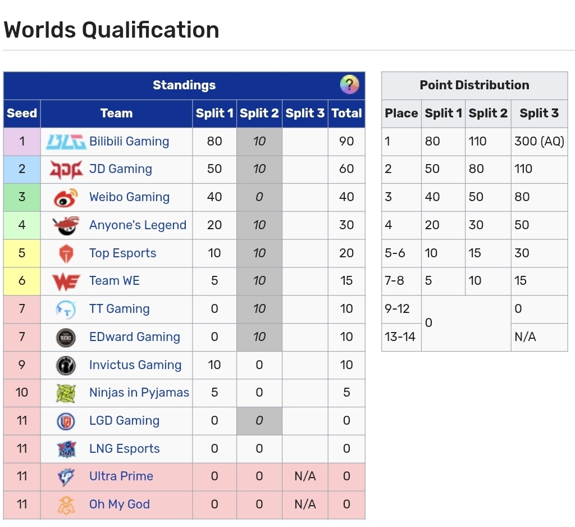This screenshot has width=575, height=527.
Task: Click the Anyone's Legend team logo
Action: [x=66, y=225]
